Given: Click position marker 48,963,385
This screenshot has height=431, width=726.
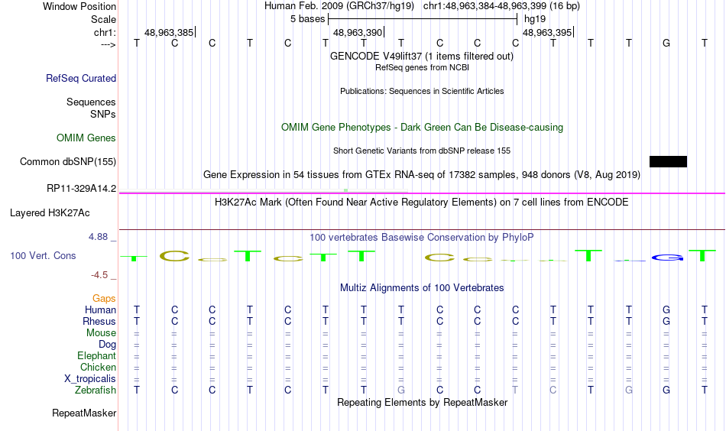Looking at the screenshot, I should [169, 32].
